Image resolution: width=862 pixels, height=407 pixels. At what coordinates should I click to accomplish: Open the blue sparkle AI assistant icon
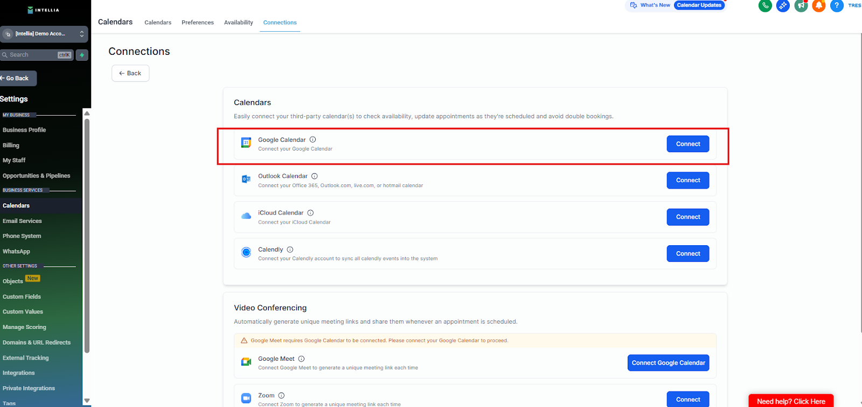[x=783, y=6]
